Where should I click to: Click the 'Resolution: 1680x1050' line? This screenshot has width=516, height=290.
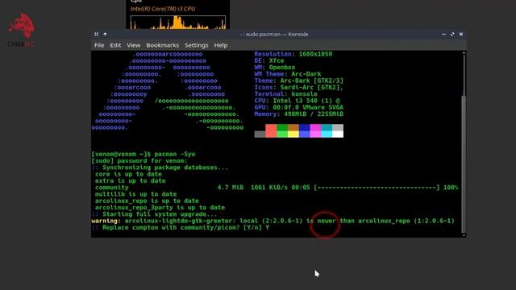pos(293,54)
